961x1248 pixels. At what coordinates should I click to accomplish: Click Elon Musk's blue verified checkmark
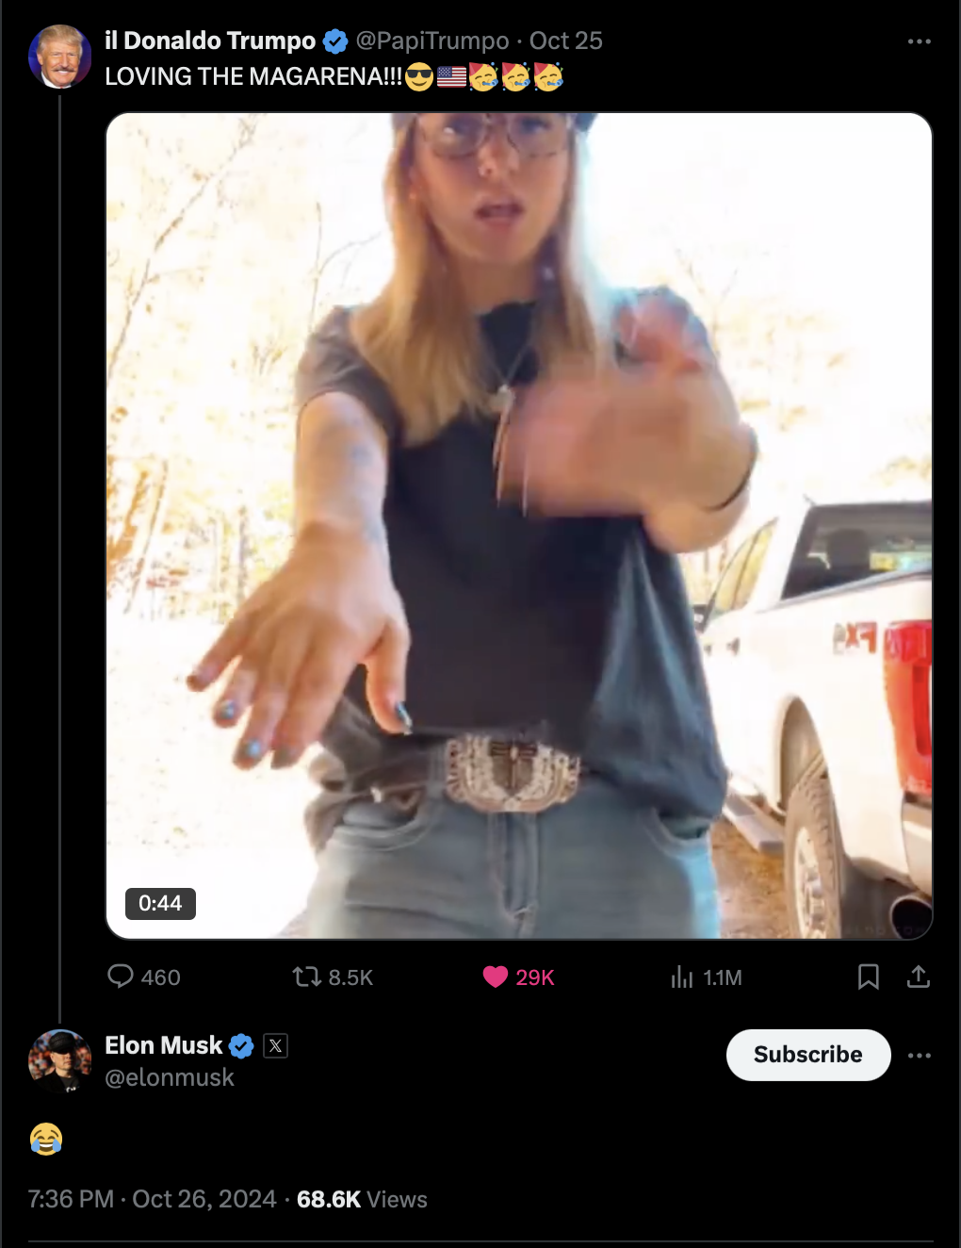(242, 1045)
